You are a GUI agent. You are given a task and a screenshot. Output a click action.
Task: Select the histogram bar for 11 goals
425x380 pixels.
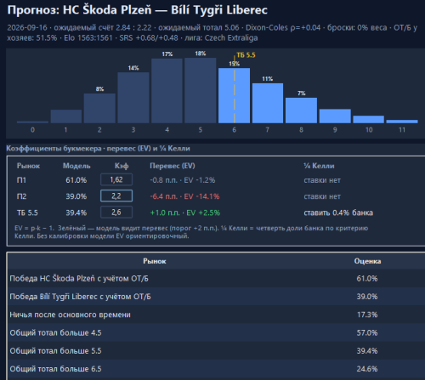[x=402, y=122]
